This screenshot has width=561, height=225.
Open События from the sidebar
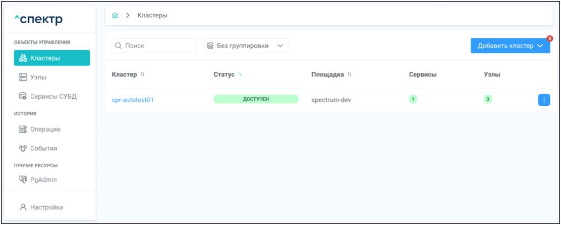pyautogui.click(x=43, y=148)
